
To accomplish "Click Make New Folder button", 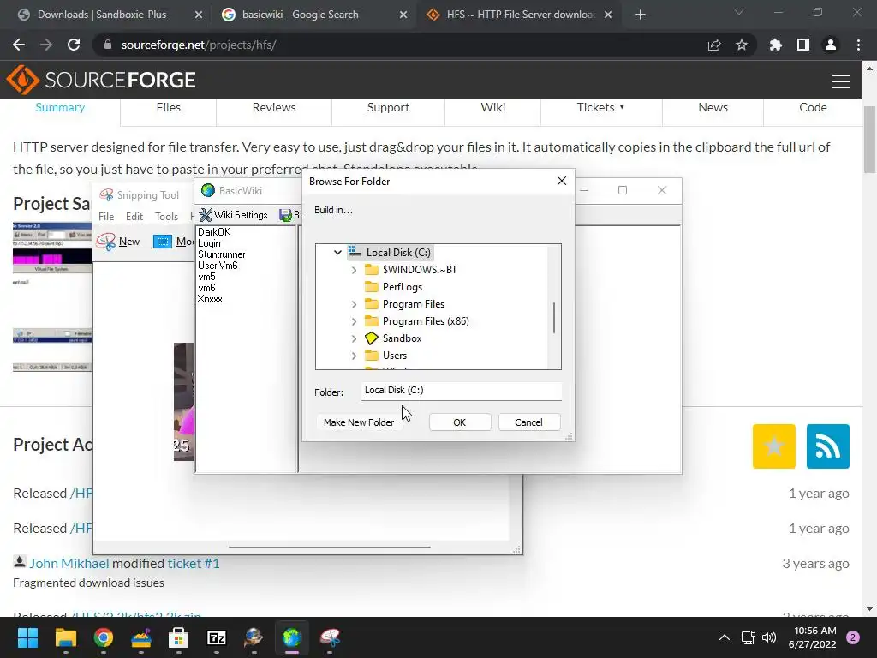I will 359,422.
